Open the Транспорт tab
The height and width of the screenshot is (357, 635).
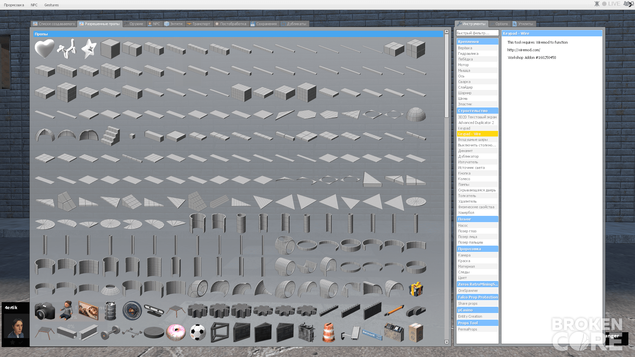(198, 24)
